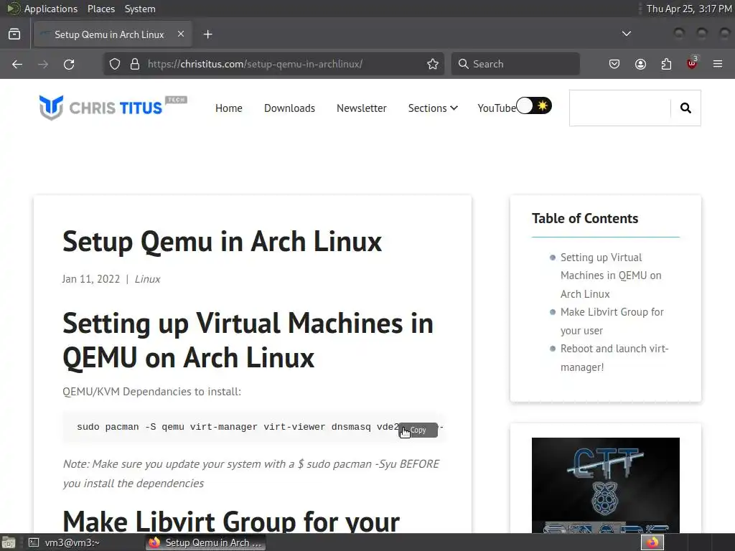
Task: Click the website search text field
Action: pos(620,108)
